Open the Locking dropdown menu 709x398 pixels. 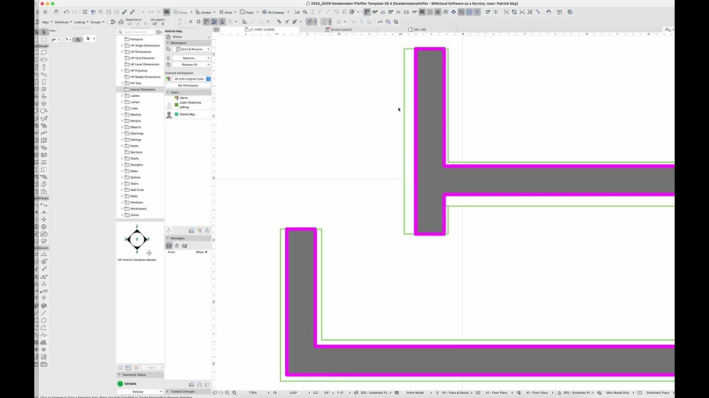click(x=81, y=22)
